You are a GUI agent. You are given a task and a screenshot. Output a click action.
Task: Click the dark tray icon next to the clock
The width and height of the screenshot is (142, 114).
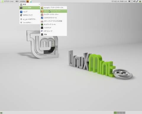pyautogui.click(x=129, y=1)
